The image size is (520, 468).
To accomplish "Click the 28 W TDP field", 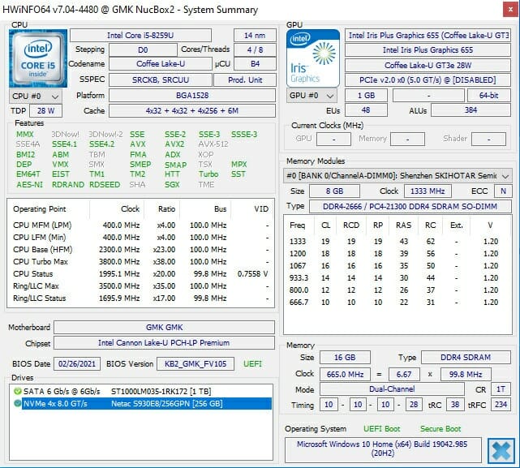I will click(x=45, y=111).
